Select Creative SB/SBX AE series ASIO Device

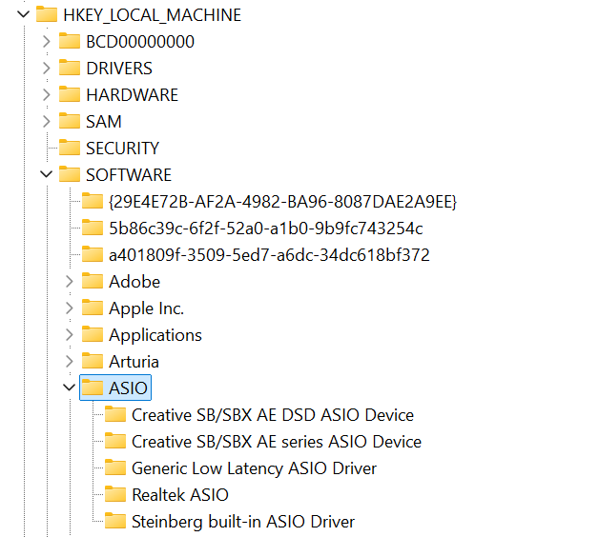point(276,442)
